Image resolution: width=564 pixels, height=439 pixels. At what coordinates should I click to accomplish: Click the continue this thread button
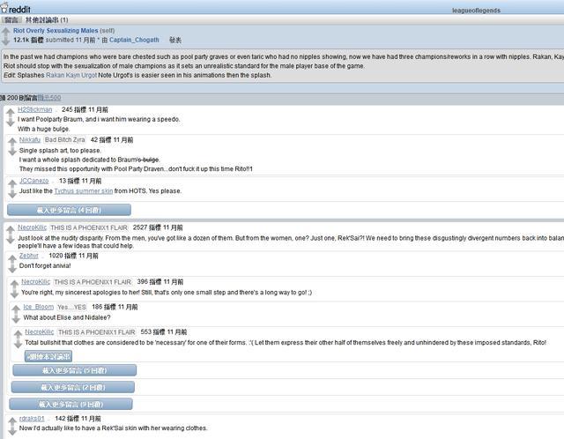[x=48, y=355]
